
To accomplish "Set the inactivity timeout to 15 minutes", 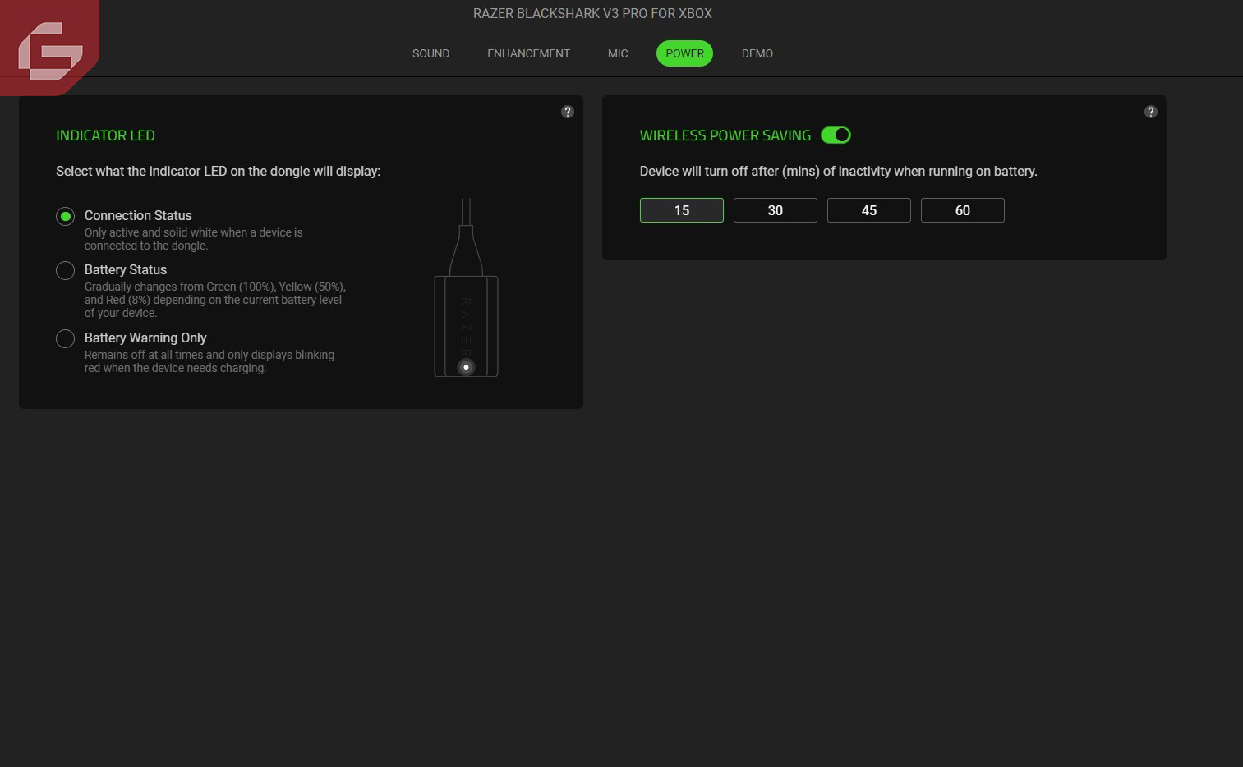I will [x=682, y=210].
